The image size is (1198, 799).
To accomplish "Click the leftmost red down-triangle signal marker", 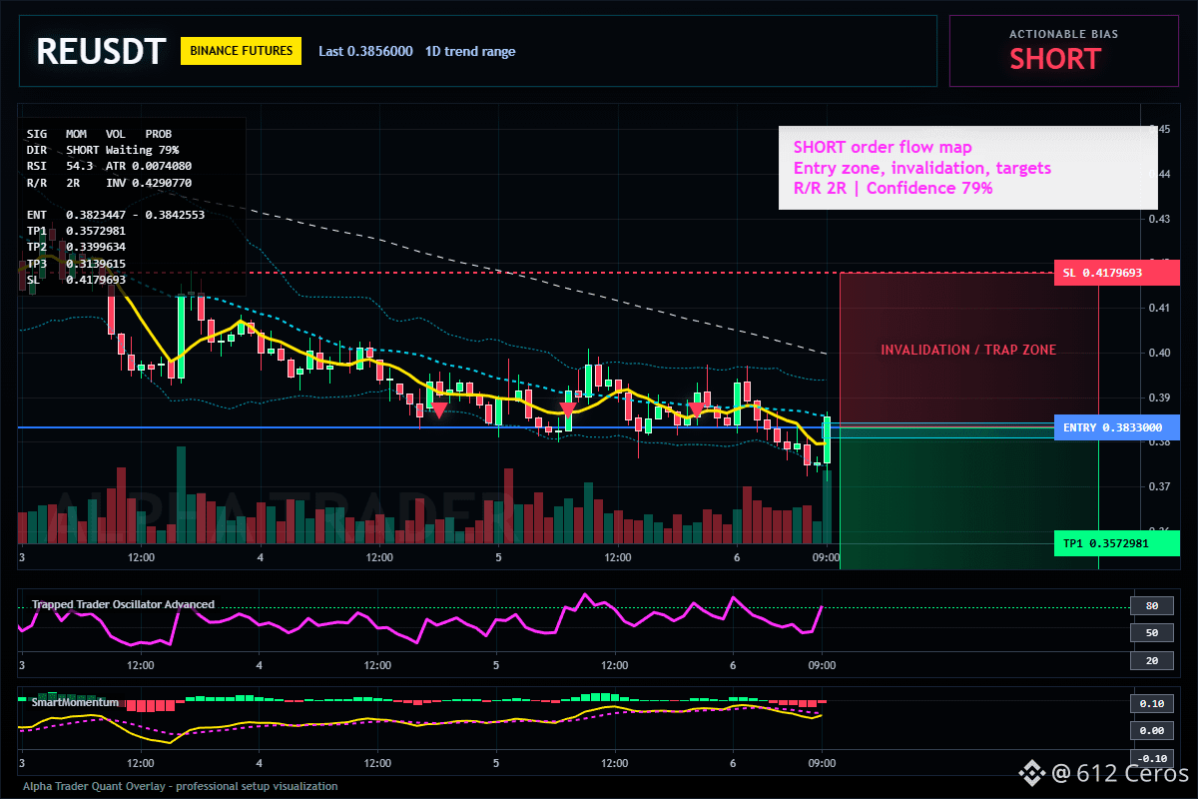I will pos(438,409).
